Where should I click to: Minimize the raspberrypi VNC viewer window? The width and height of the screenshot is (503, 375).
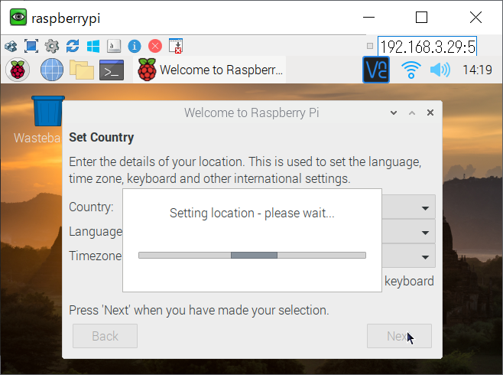[x=368, y=18]
